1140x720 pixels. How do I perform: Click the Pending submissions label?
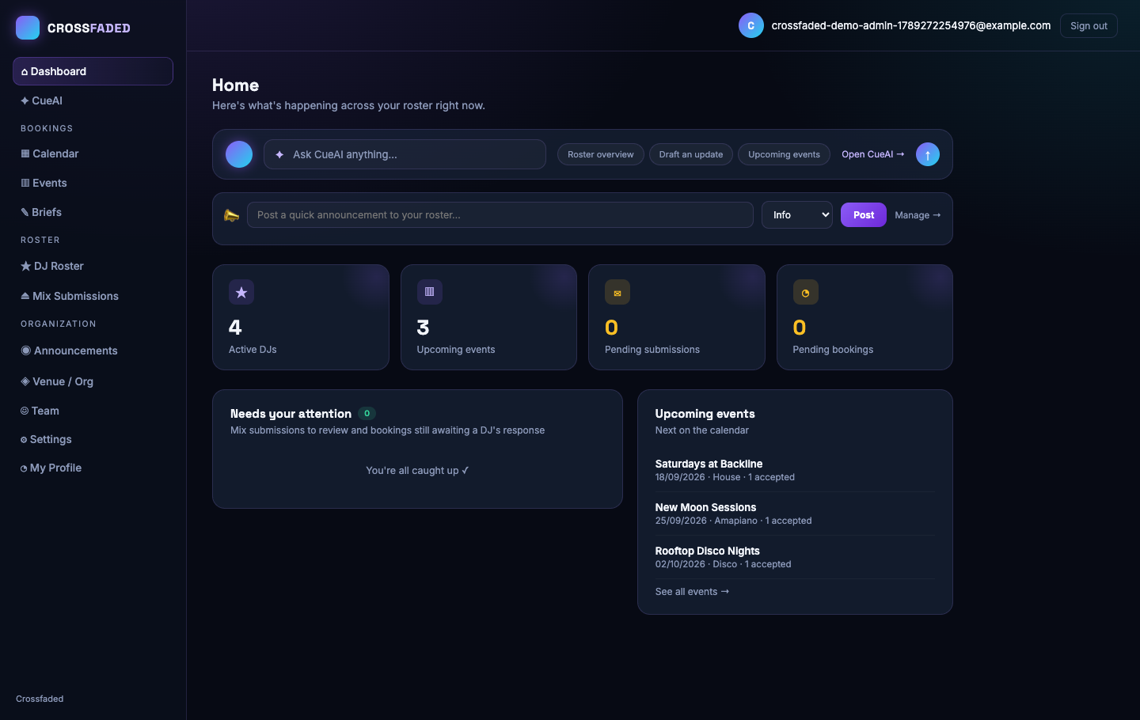(x=652, y=350)
